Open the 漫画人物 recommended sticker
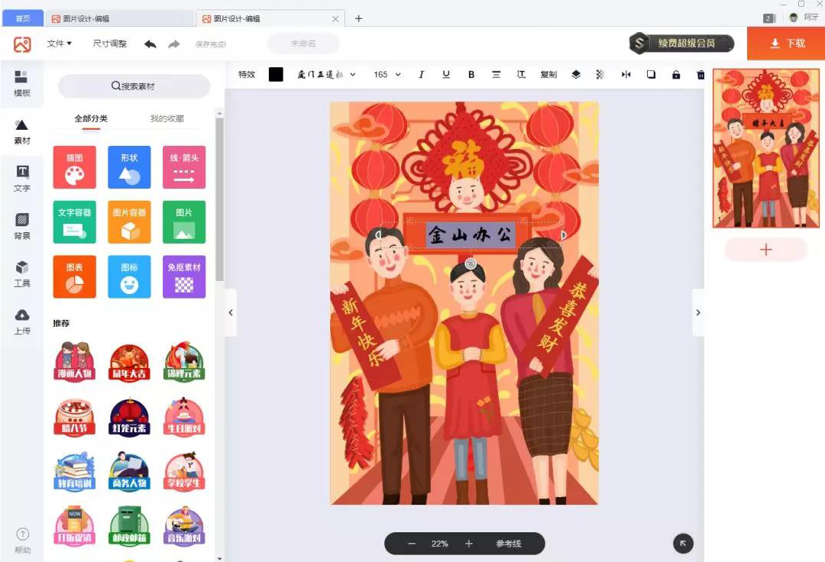The image size is (825, 562). coord(75,361)
